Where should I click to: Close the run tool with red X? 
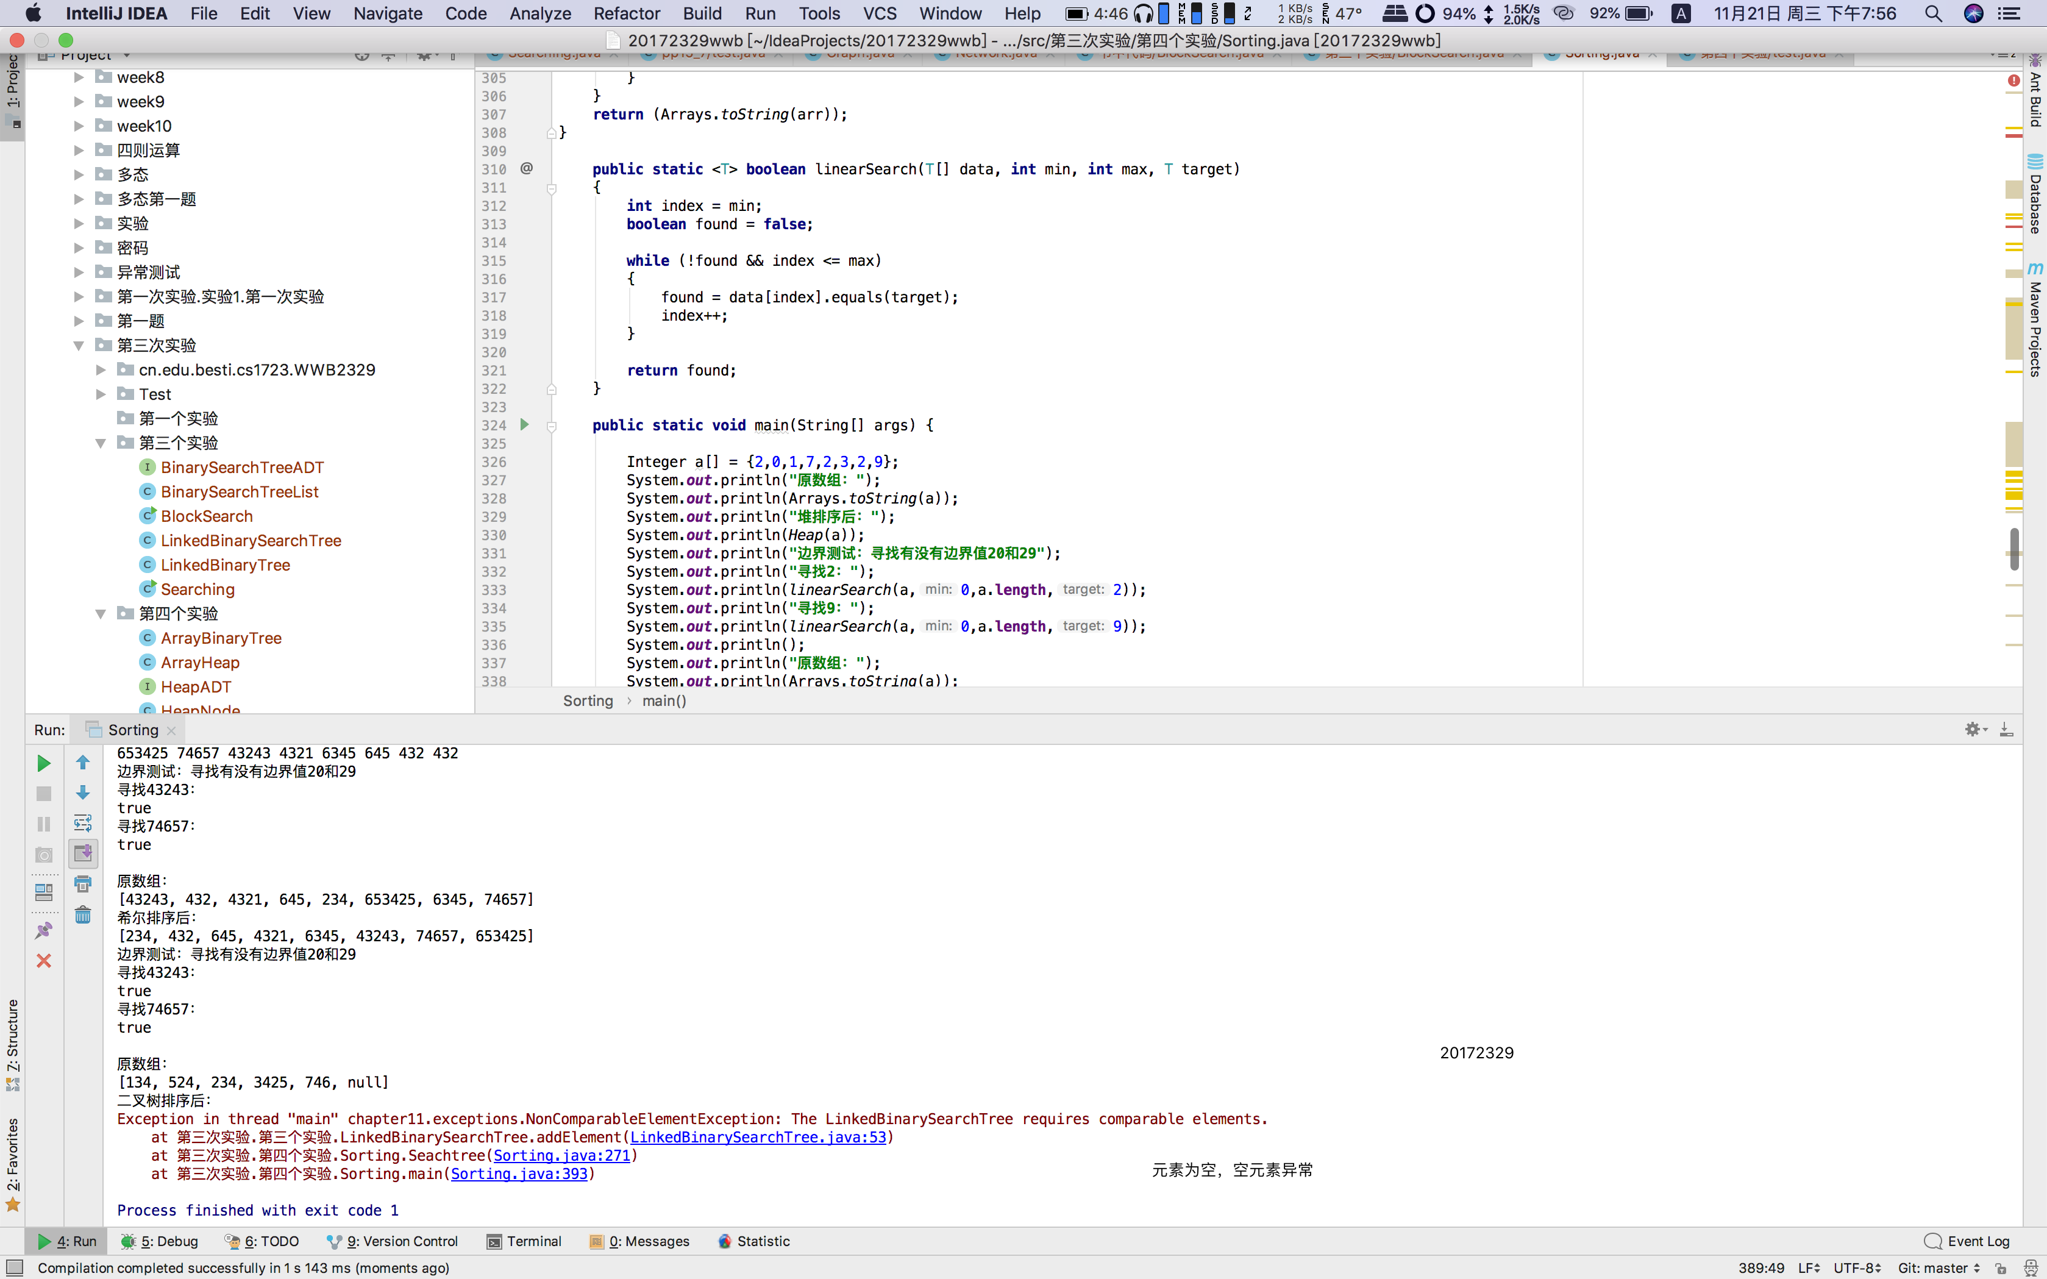tap(43, 960)
